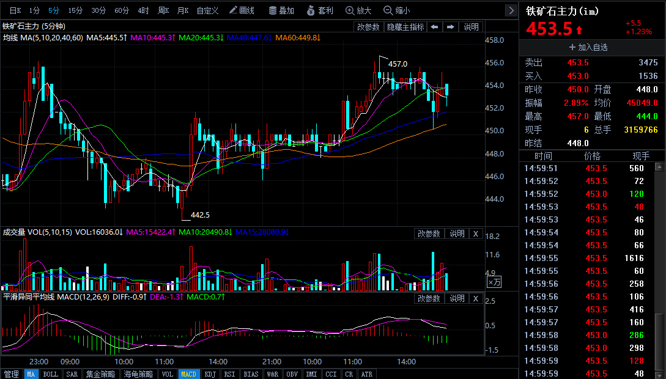Image resolution: width=666 pixels, height=379 pixels.
Task: Select ATR indicator tab
Action: tap(367, 374)
